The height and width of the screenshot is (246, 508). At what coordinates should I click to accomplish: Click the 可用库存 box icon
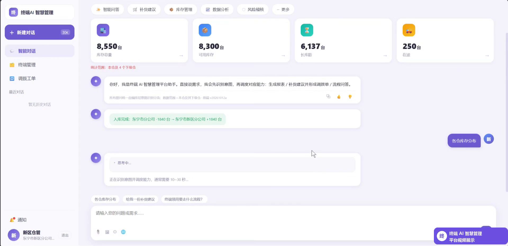point(205,30)
